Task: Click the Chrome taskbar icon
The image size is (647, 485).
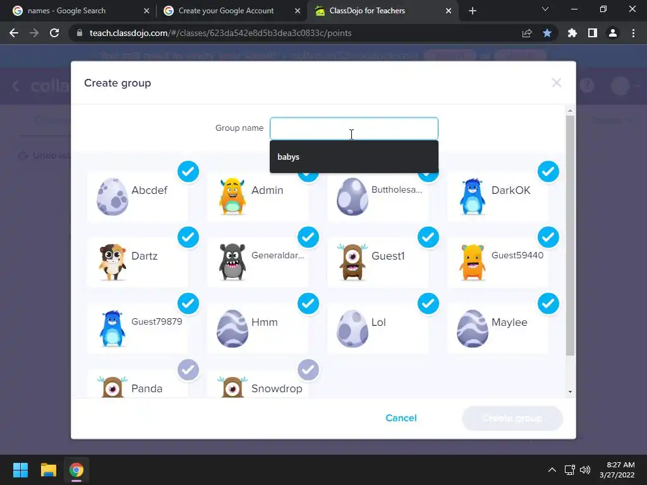Action: coord(76,470)
